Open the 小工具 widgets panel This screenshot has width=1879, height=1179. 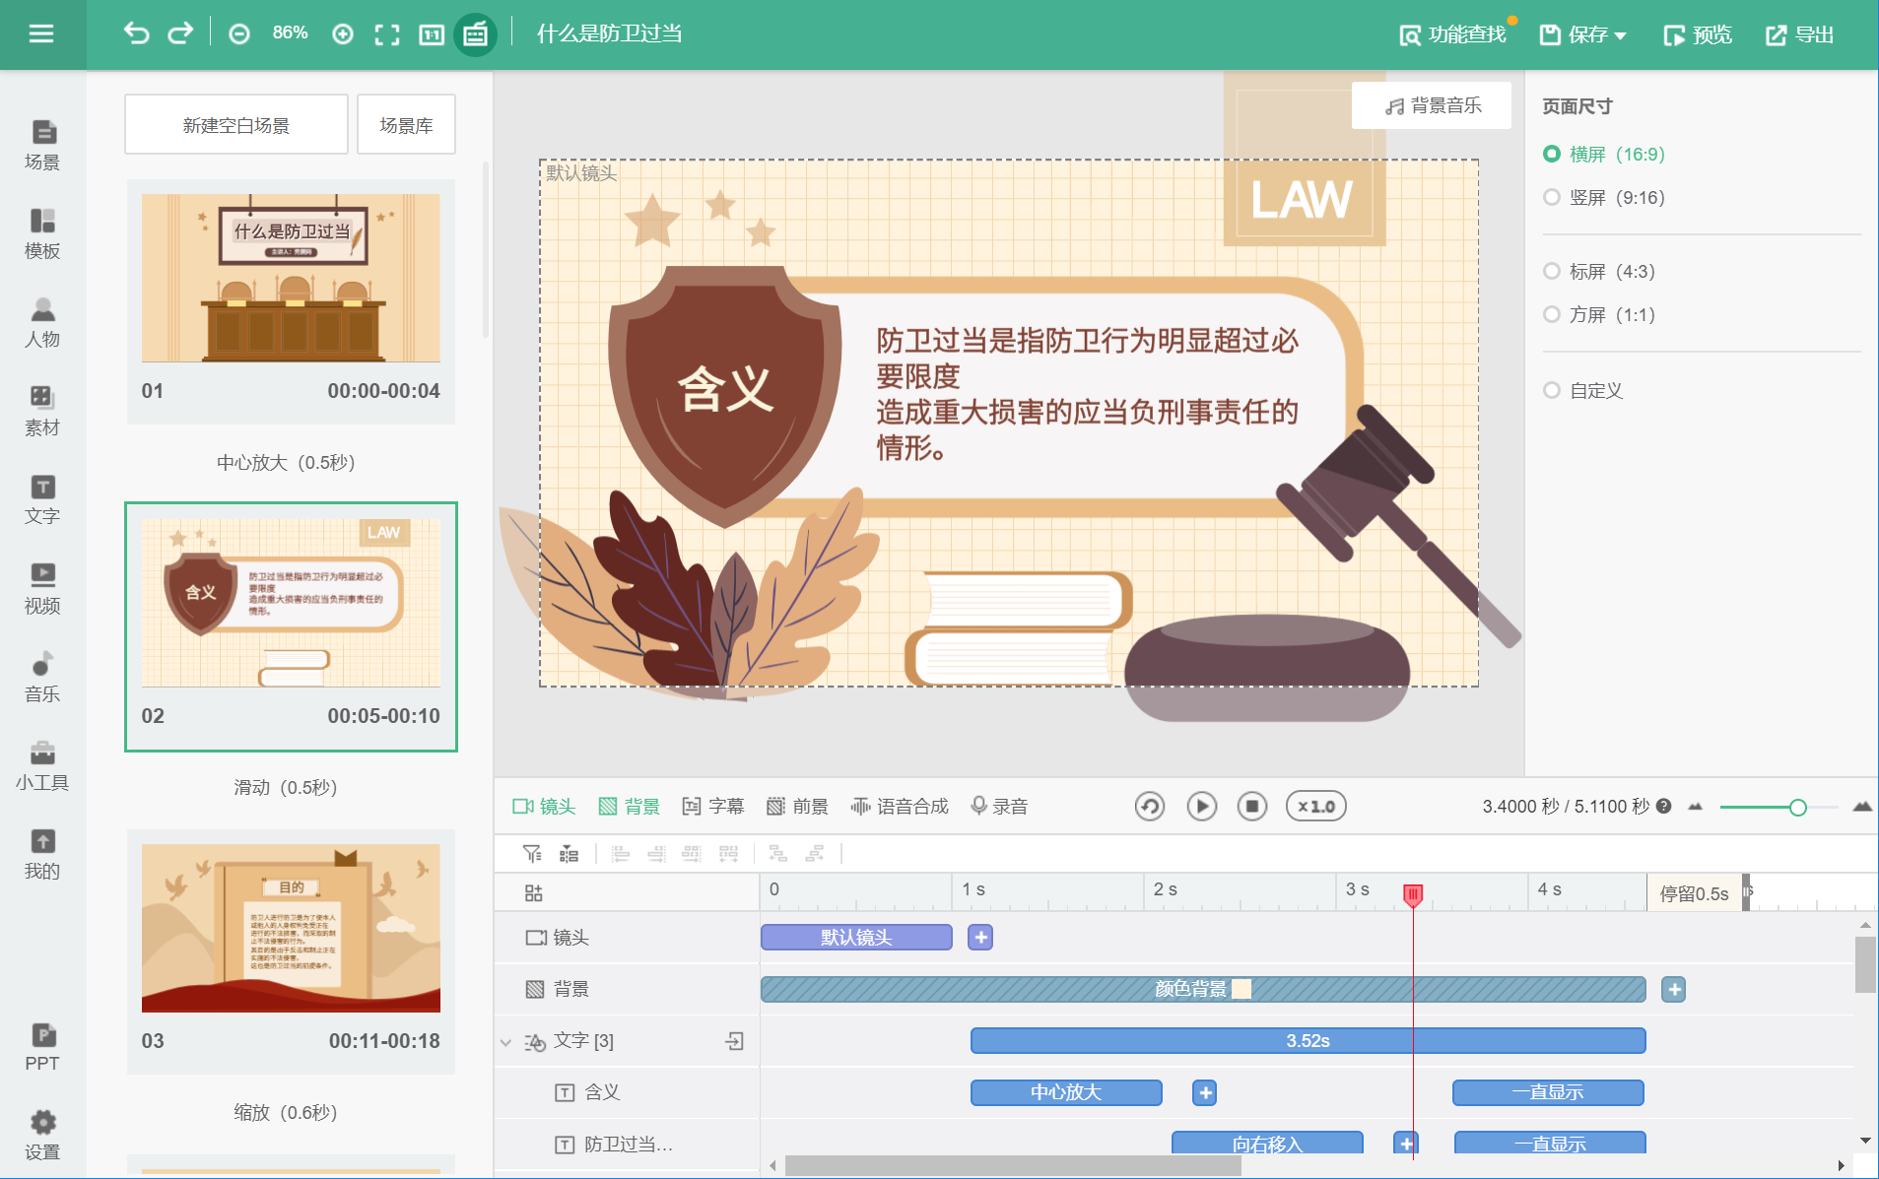tap(42, 765)
